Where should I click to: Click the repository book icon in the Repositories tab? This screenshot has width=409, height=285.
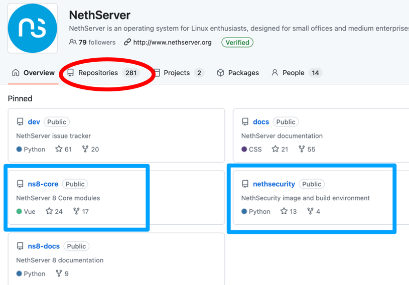[71, 73]
